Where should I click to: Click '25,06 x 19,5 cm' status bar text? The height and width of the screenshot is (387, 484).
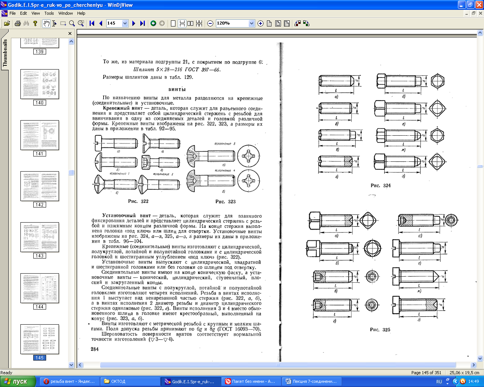pos(464,372)
